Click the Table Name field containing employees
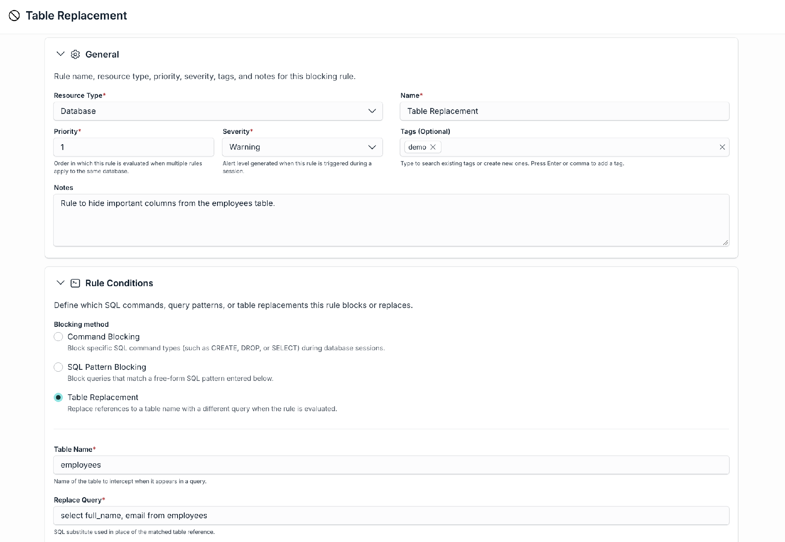785x542 pixels. (391, 465)
